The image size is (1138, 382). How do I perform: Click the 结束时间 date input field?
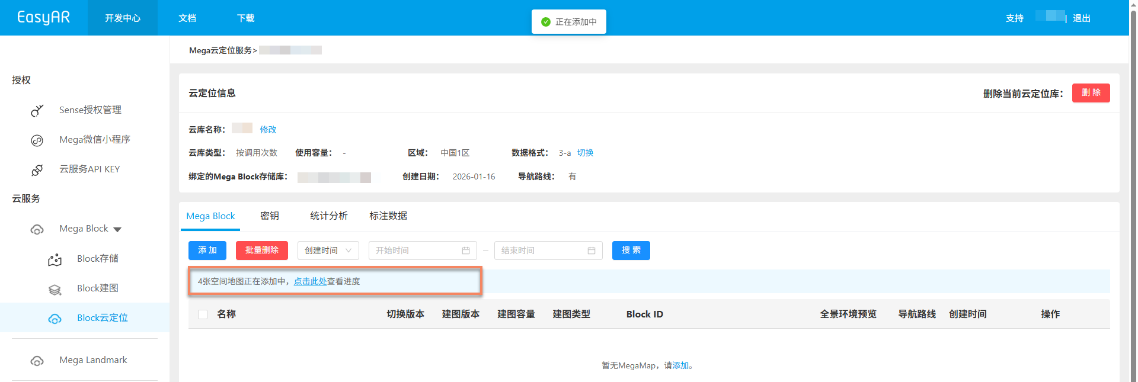pos(539,251)
